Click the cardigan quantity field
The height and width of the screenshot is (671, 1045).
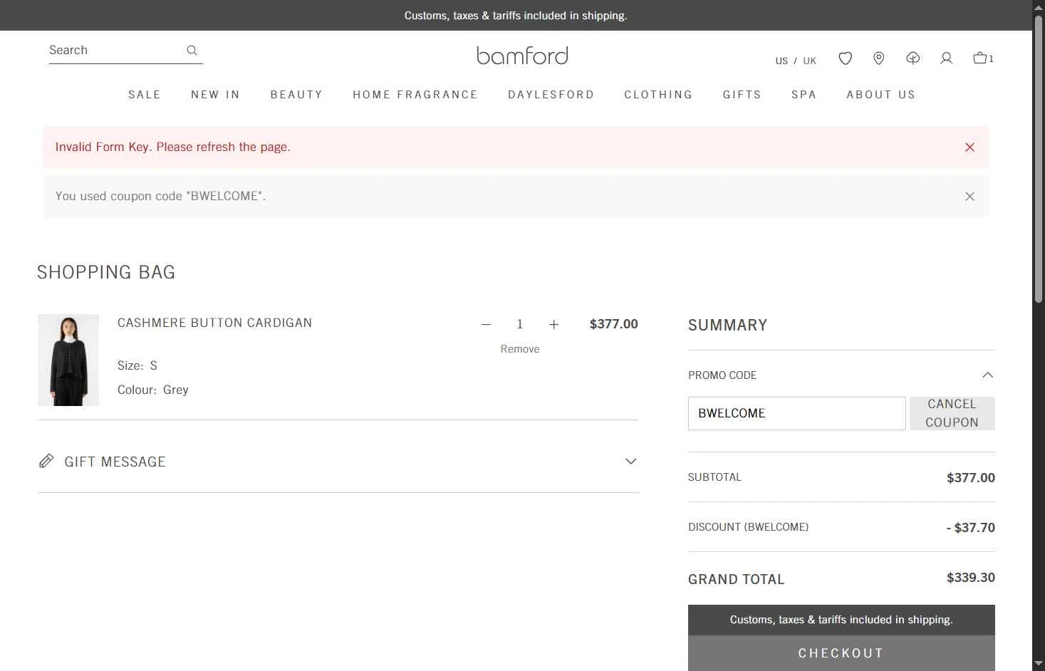520,325
